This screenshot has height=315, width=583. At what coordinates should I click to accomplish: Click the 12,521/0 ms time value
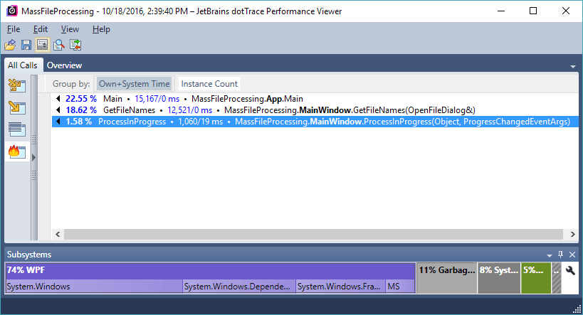click(189, 110)
